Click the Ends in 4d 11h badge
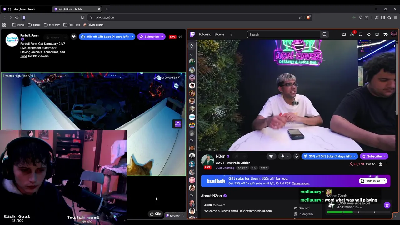The image size is (400, 225). [373, 181]
